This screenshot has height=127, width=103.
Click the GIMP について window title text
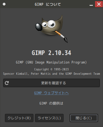point(48,4)
